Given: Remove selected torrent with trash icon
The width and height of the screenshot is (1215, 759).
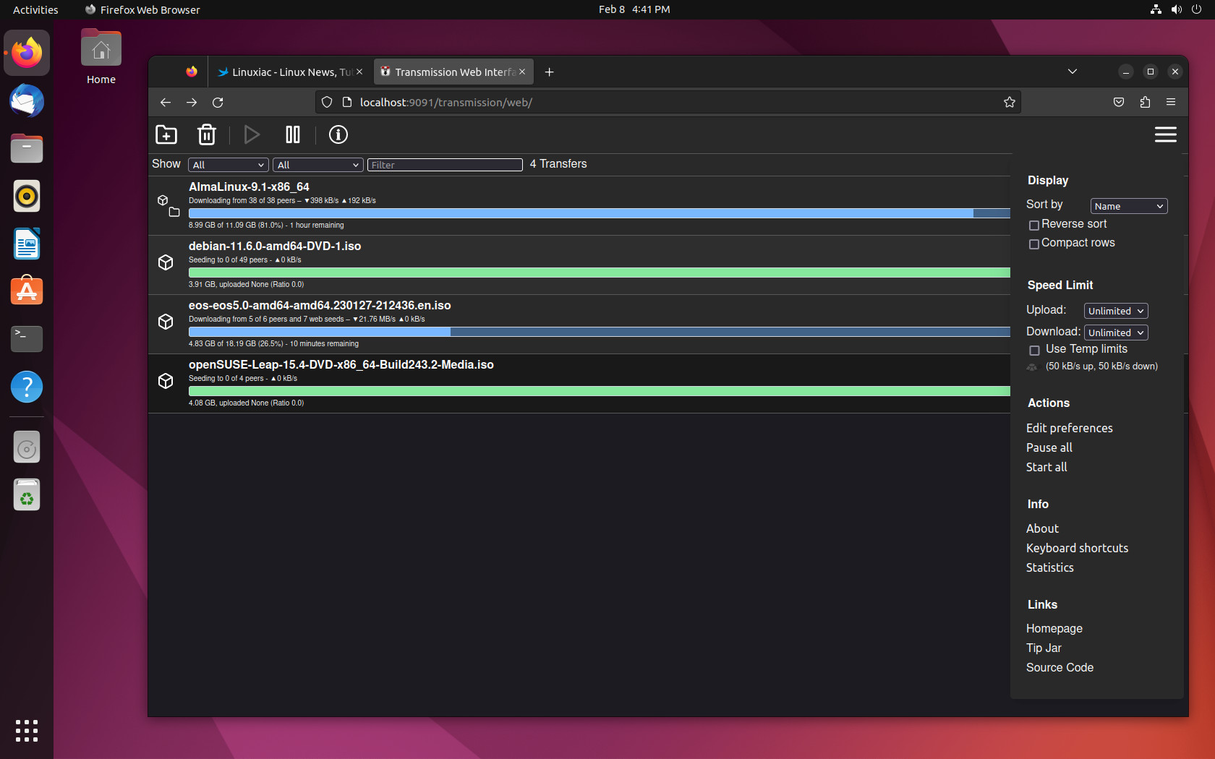Looking at the screenshot, I should 207,134.
